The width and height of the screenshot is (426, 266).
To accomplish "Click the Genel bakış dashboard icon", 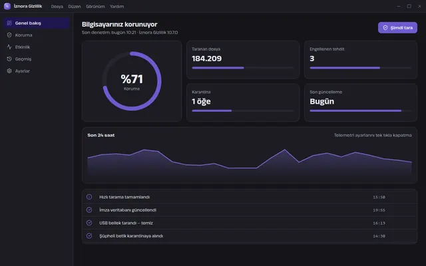I will (x=9, y=23).
